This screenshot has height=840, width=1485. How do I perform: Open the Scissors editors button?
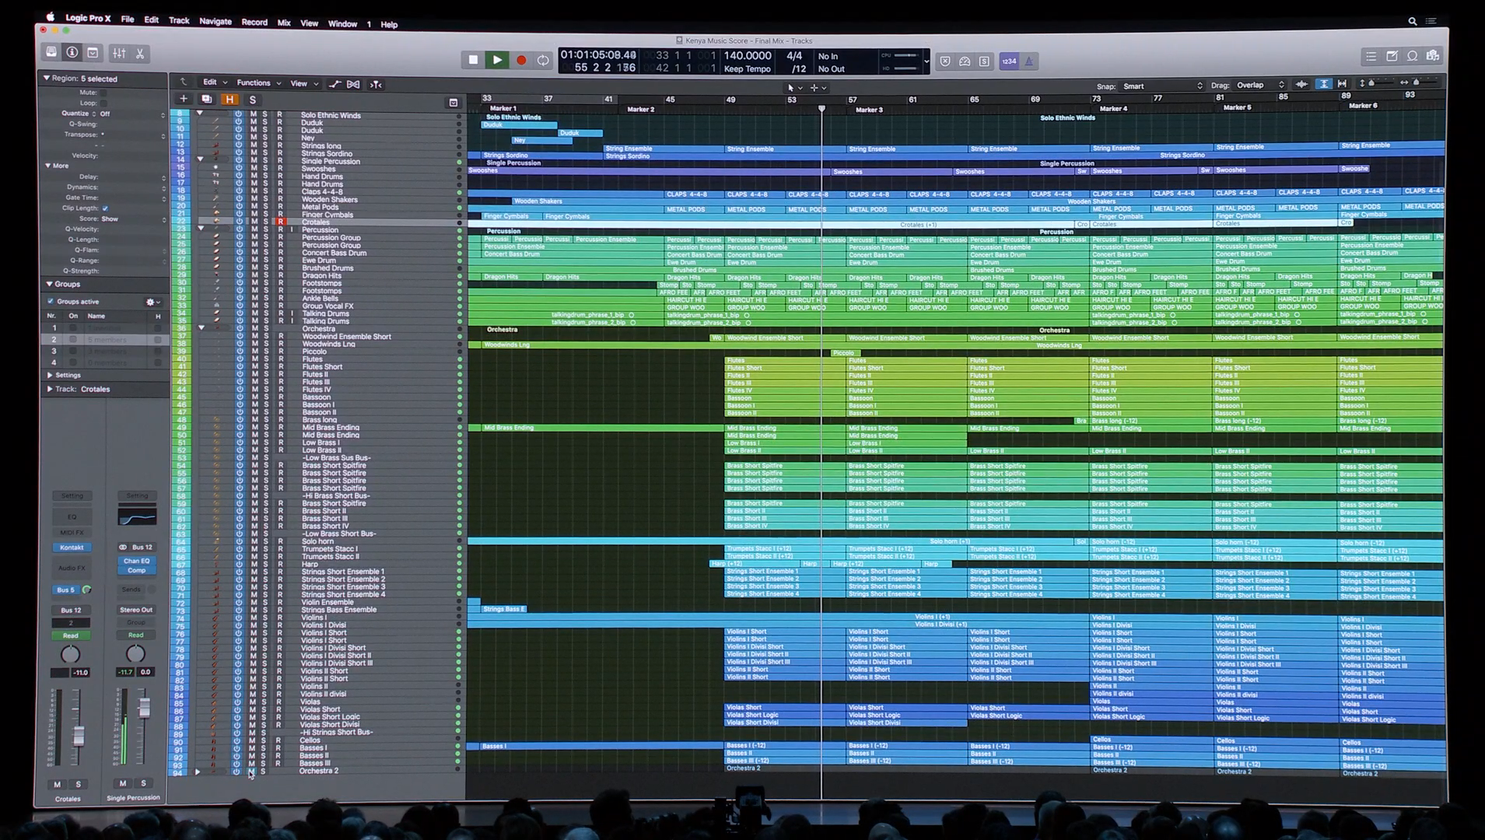click(x=140, y=54)
